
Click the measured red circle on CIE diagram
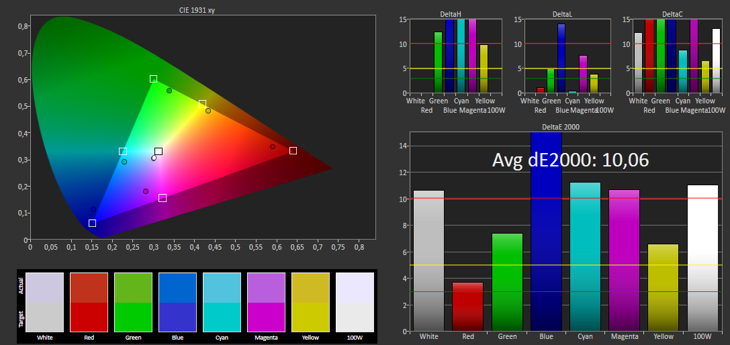click(273, 147)
